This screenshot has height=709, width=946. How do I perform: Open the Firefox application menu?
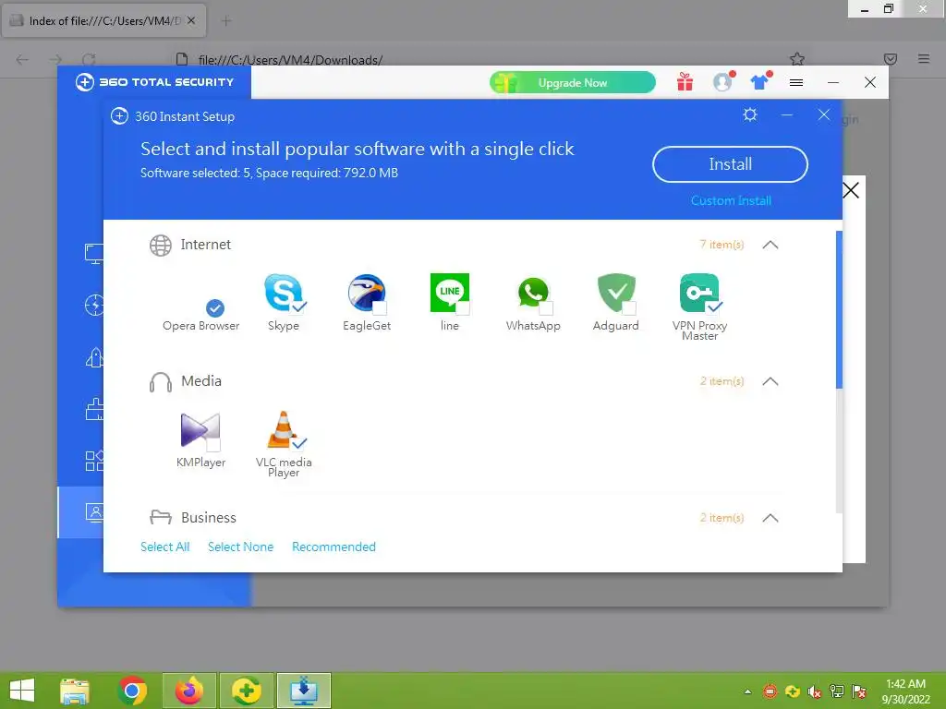(924, 59)
